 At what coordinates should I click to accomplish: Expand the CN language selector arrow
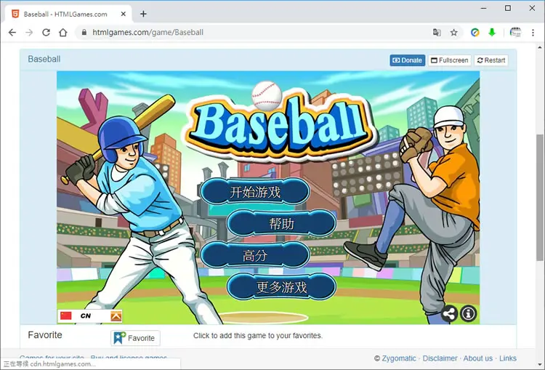116,316
